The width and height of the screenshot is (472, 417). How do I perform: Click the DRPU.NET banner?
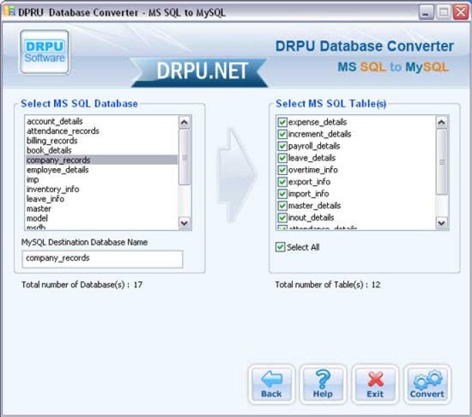(x=199, y=72)
